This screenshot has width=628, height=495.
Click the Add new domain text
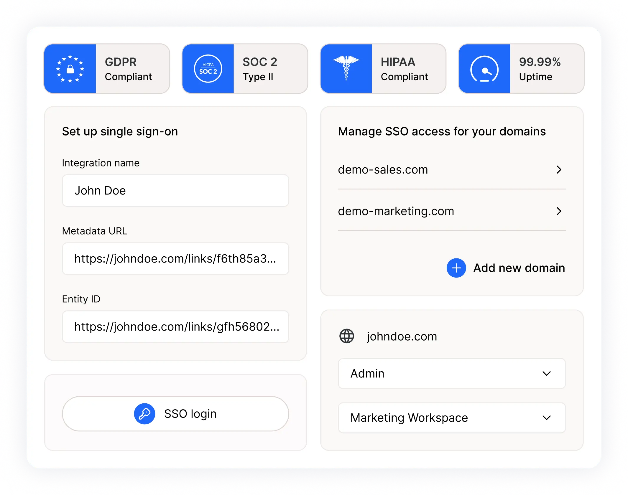point(519,268)
